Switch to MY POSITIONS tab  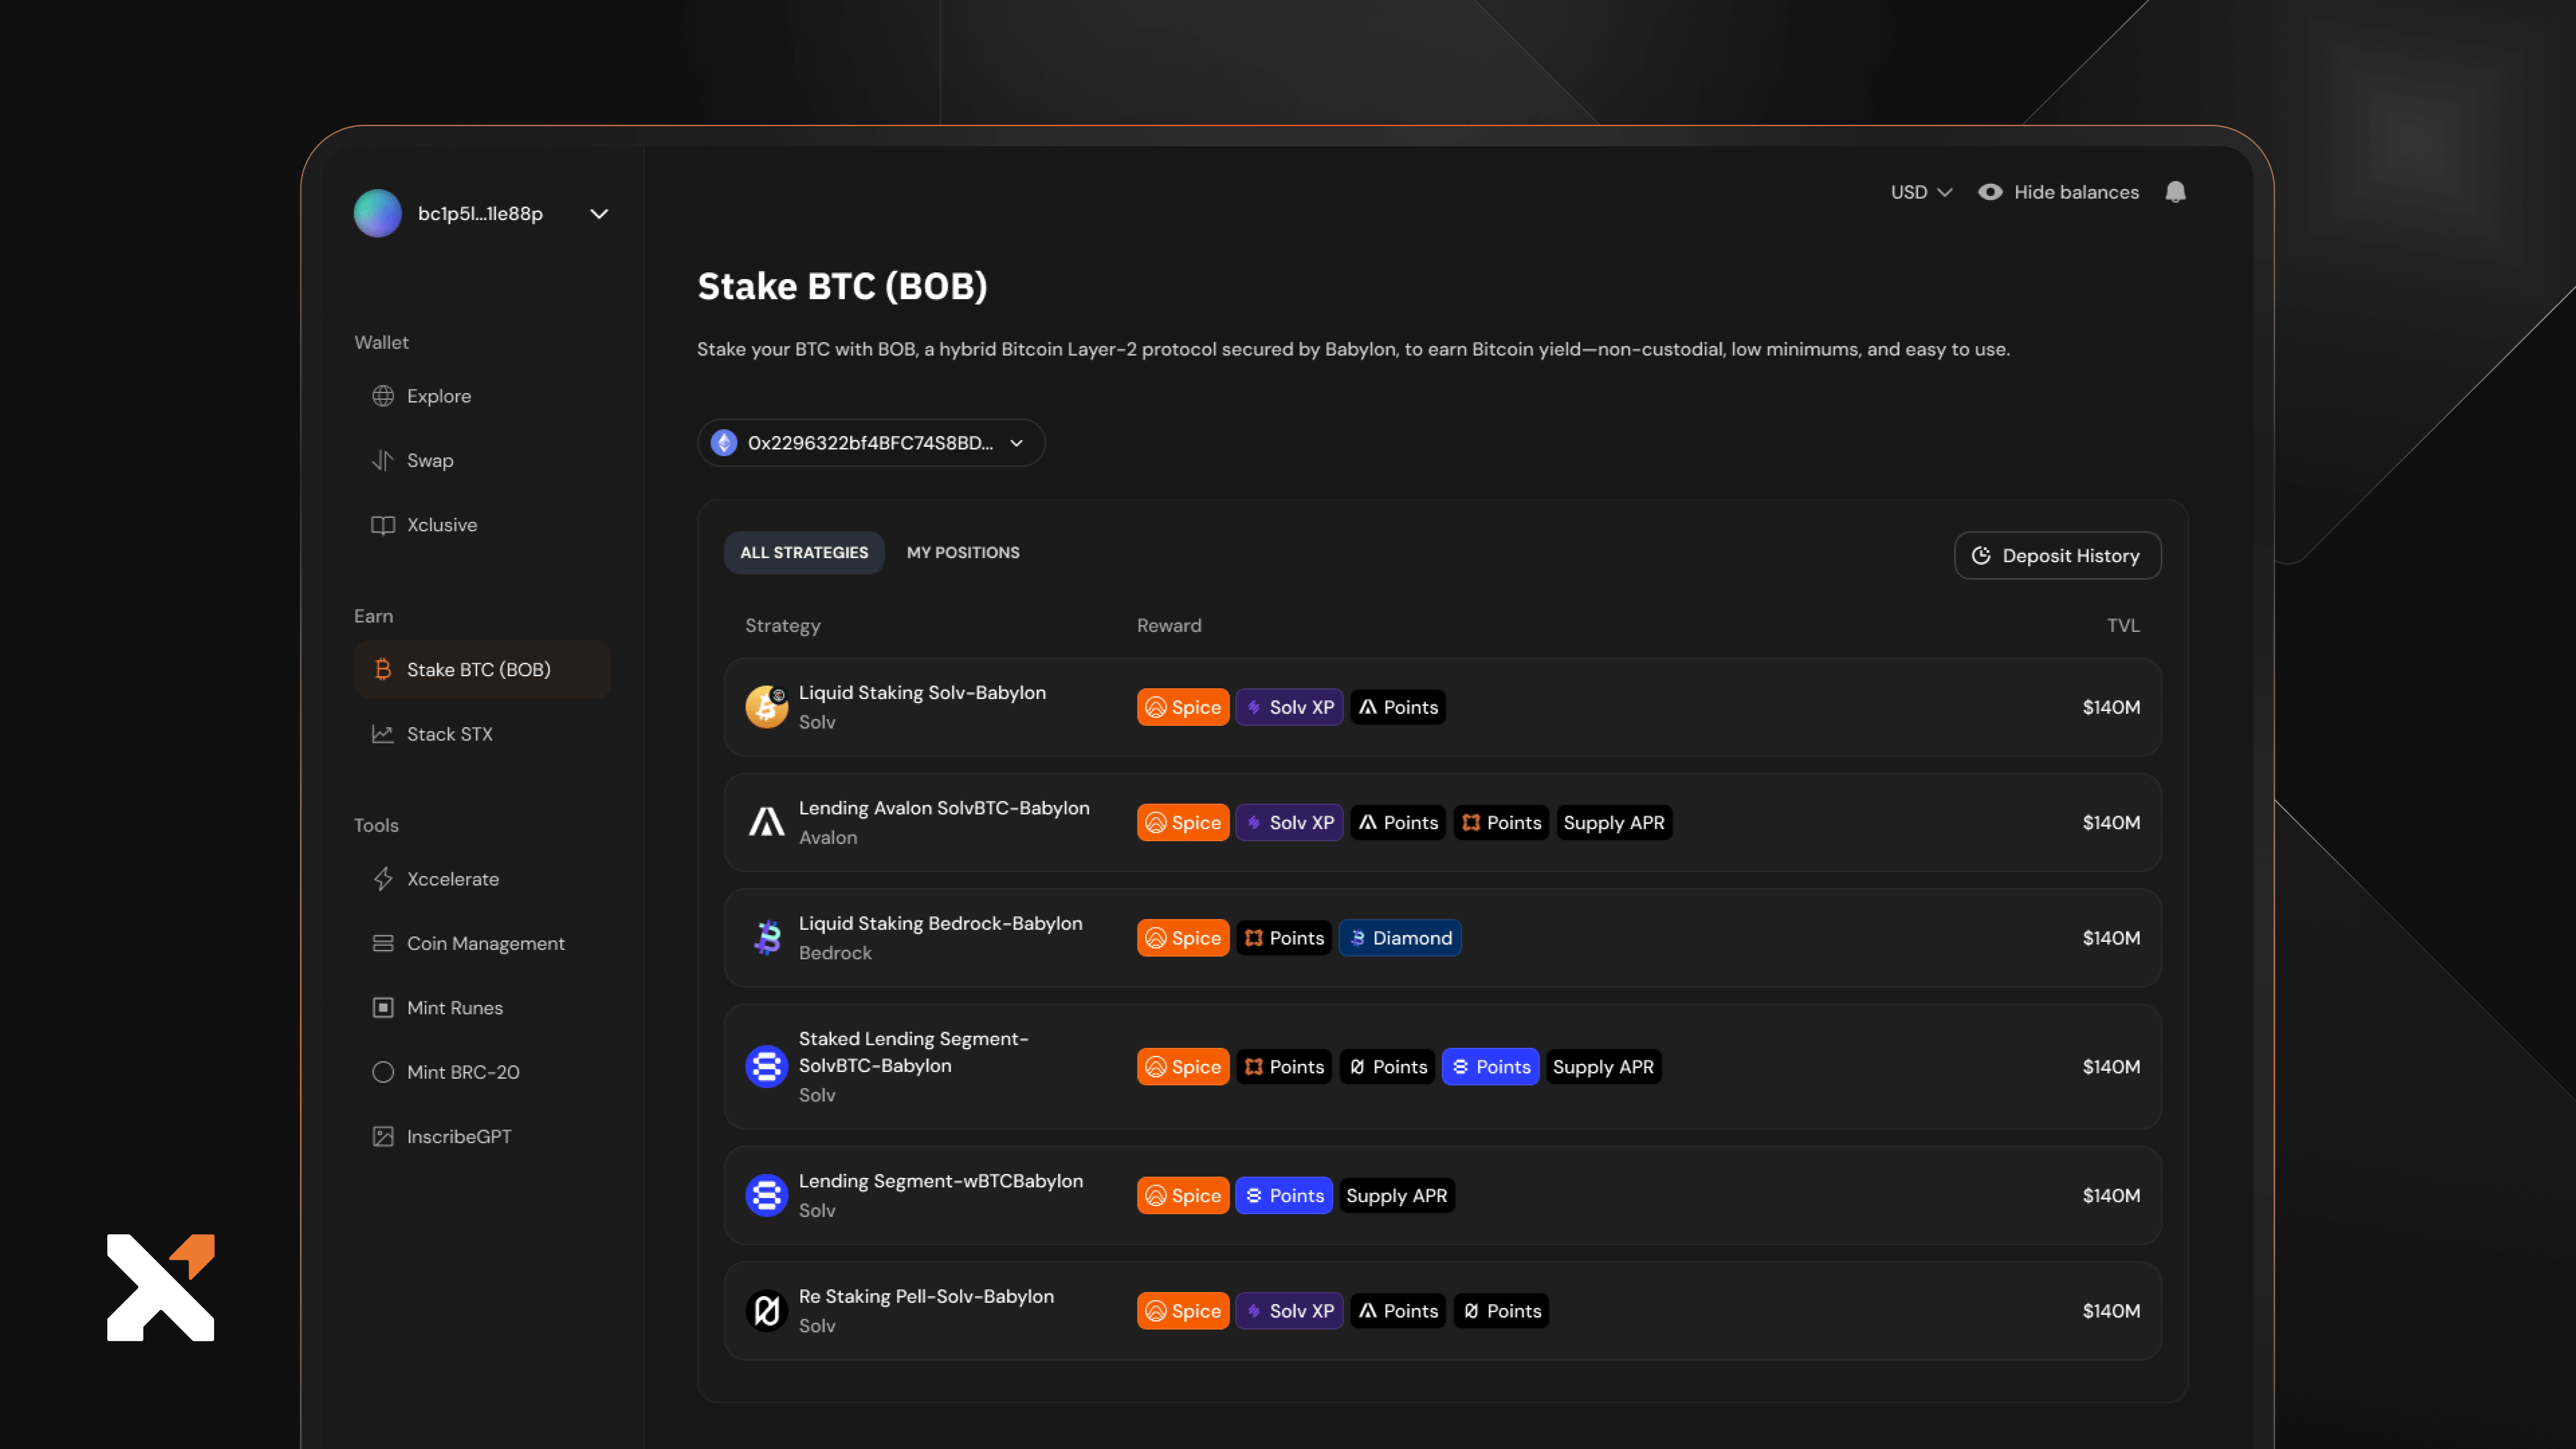pos(963,553)
